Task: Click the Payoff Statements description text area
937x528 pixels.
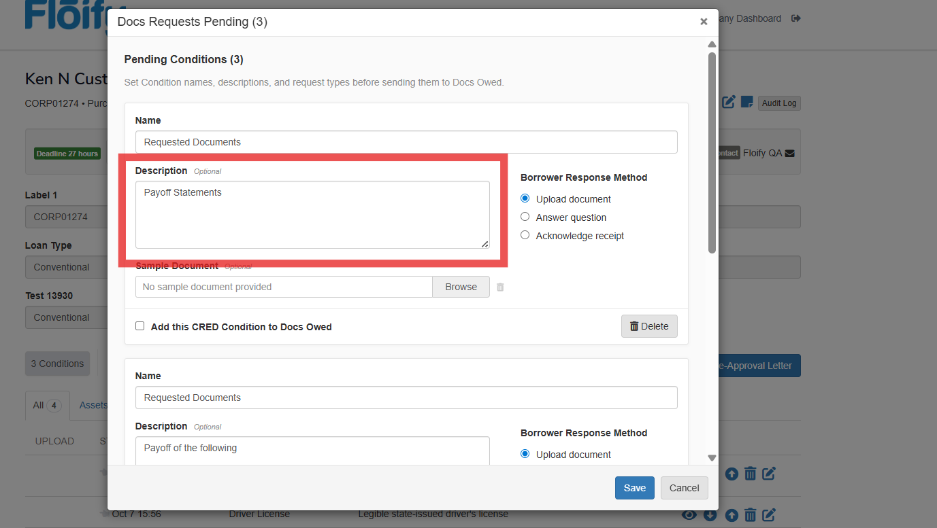Action: 312,214
